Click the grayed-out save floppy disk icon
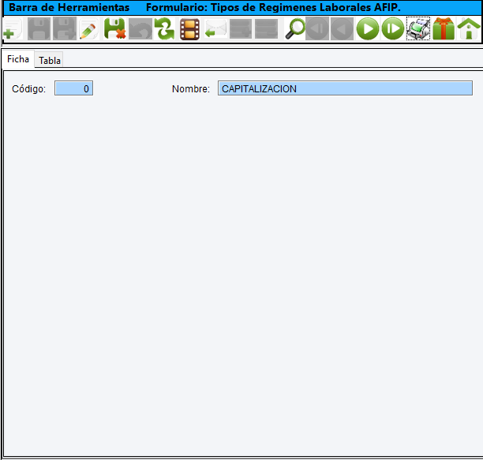Screen dimensions: 483x460 click(x=39, y=29)
